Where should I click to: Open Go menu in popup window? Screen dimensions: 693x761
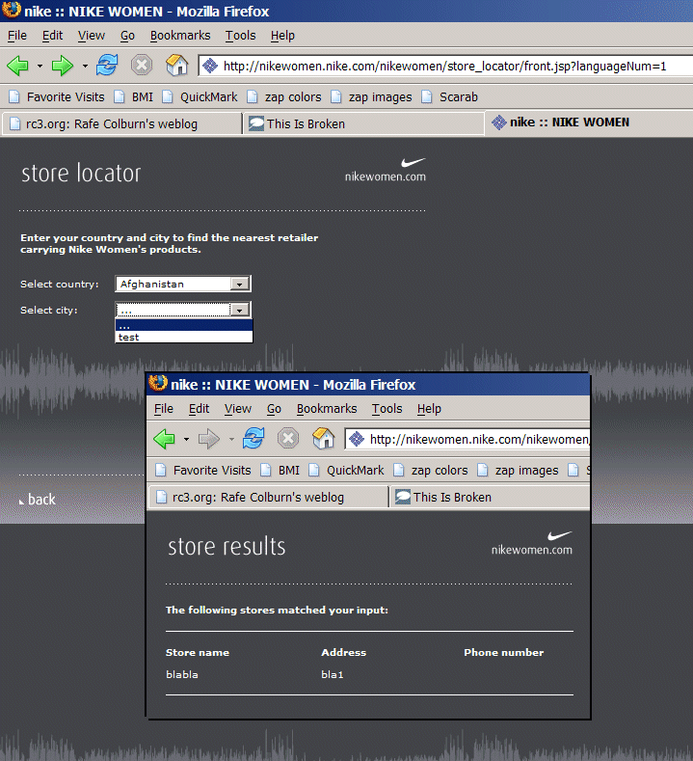274,409
